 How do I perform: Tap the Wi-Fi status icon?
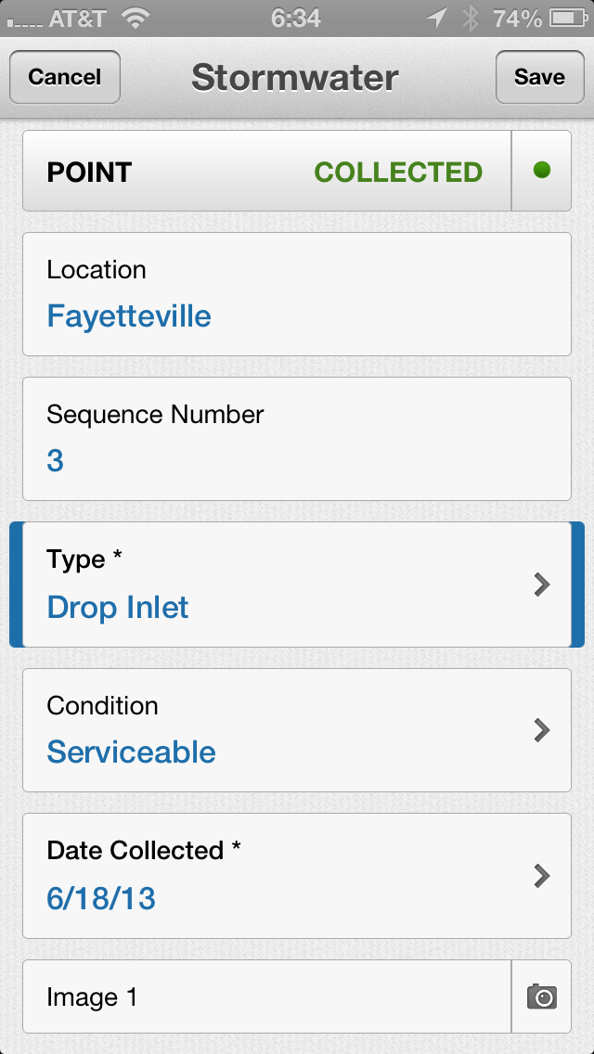[137, 19]
